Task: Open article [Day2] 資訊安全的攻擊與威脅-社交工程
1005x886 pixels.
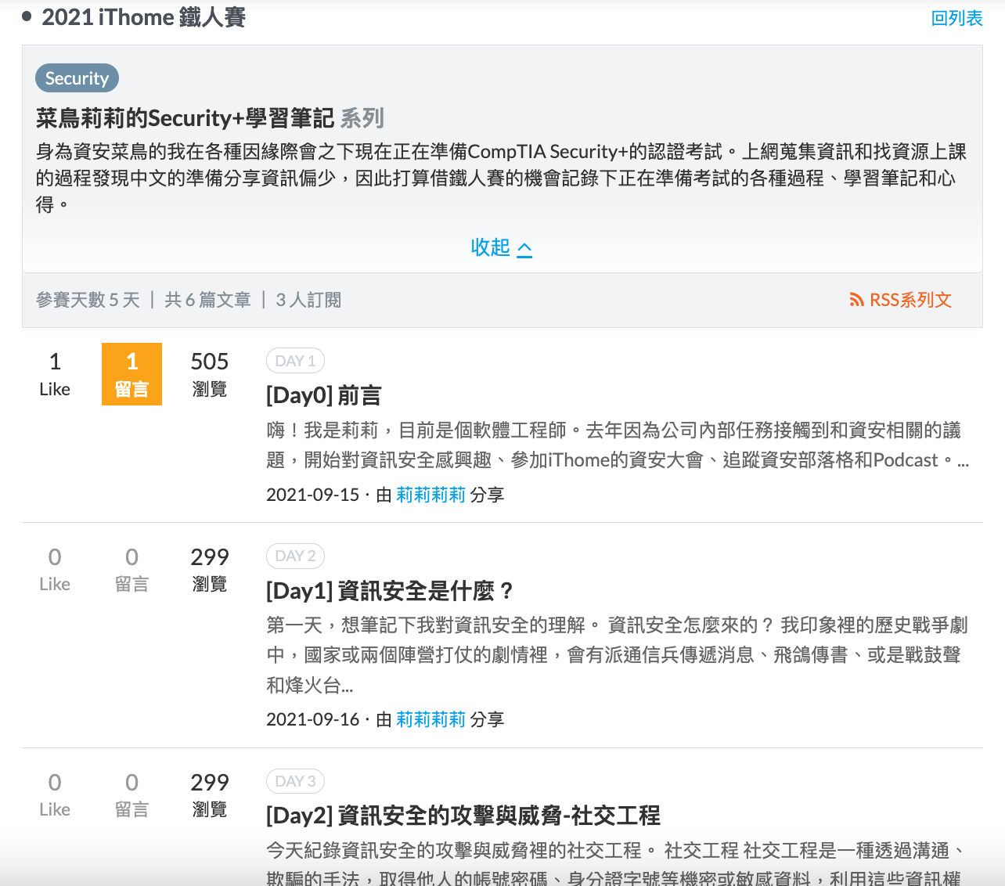Action: 463,816
